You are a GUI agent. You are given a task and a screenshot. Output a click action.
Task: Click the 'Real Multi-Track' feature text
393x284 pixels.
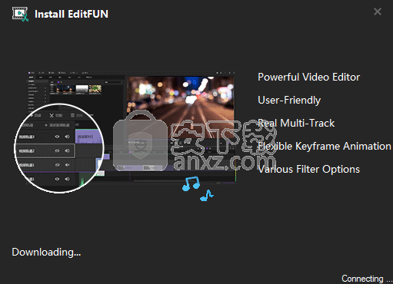296,123
